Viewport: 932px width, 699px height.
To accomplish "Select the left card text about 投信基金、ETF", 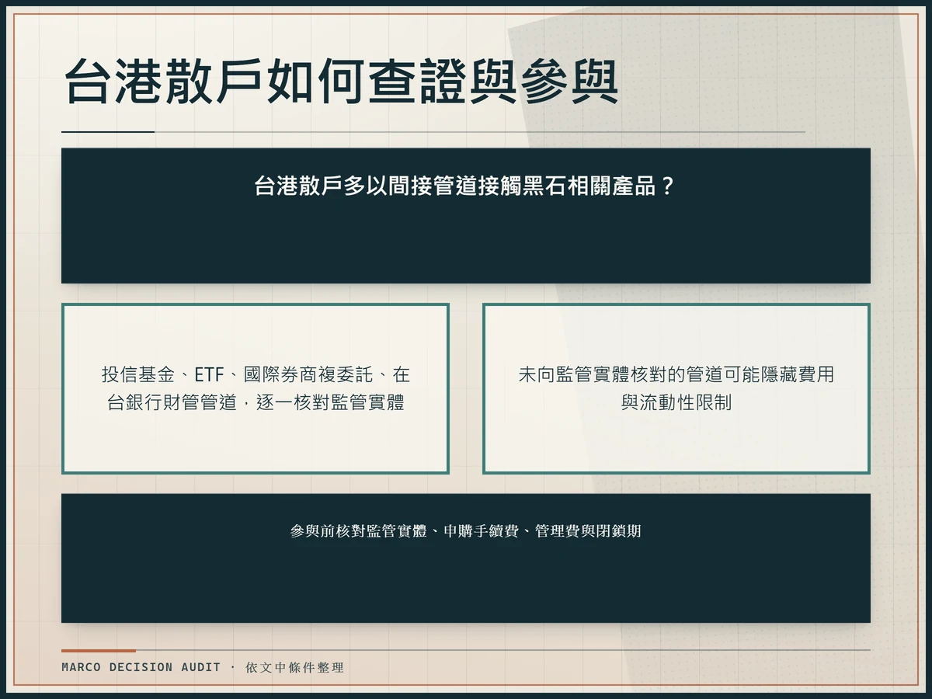I will [x=256, y=388].
